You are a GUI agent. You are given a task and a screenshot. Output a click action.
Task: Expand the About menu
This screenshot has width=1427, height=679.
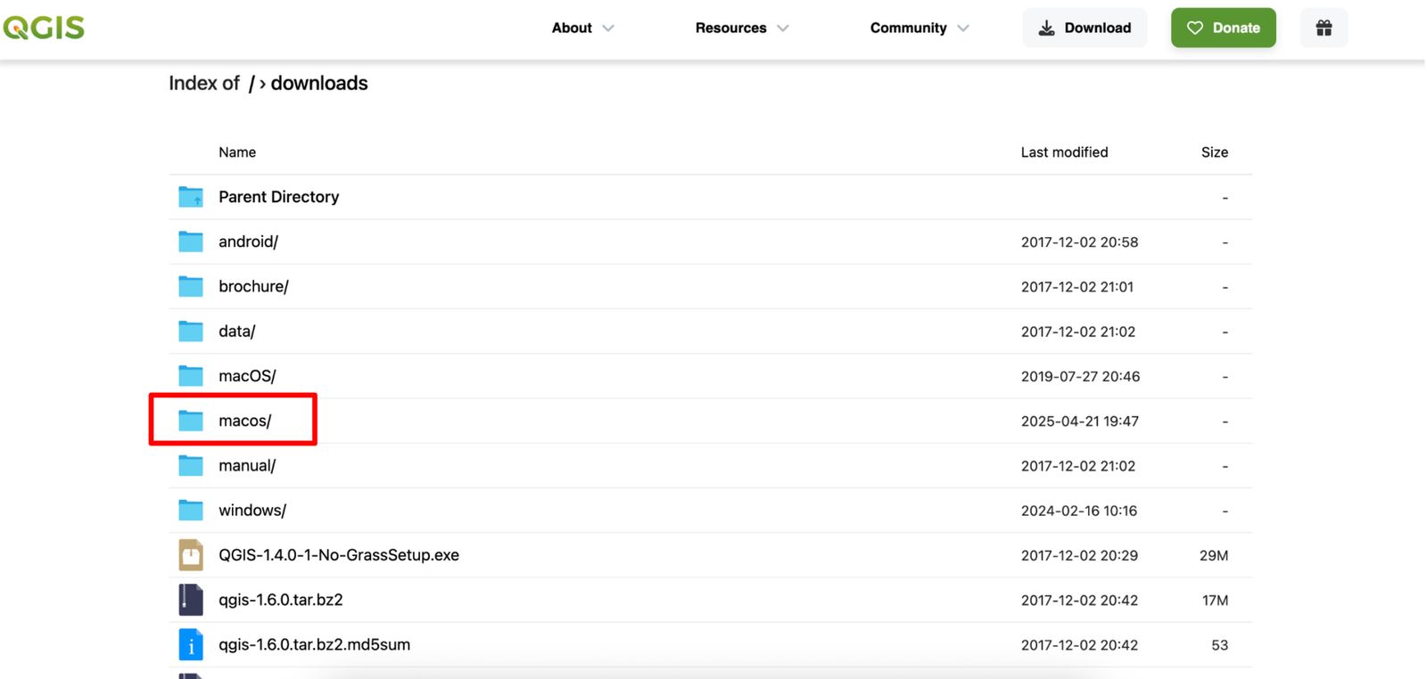point(582,28)
